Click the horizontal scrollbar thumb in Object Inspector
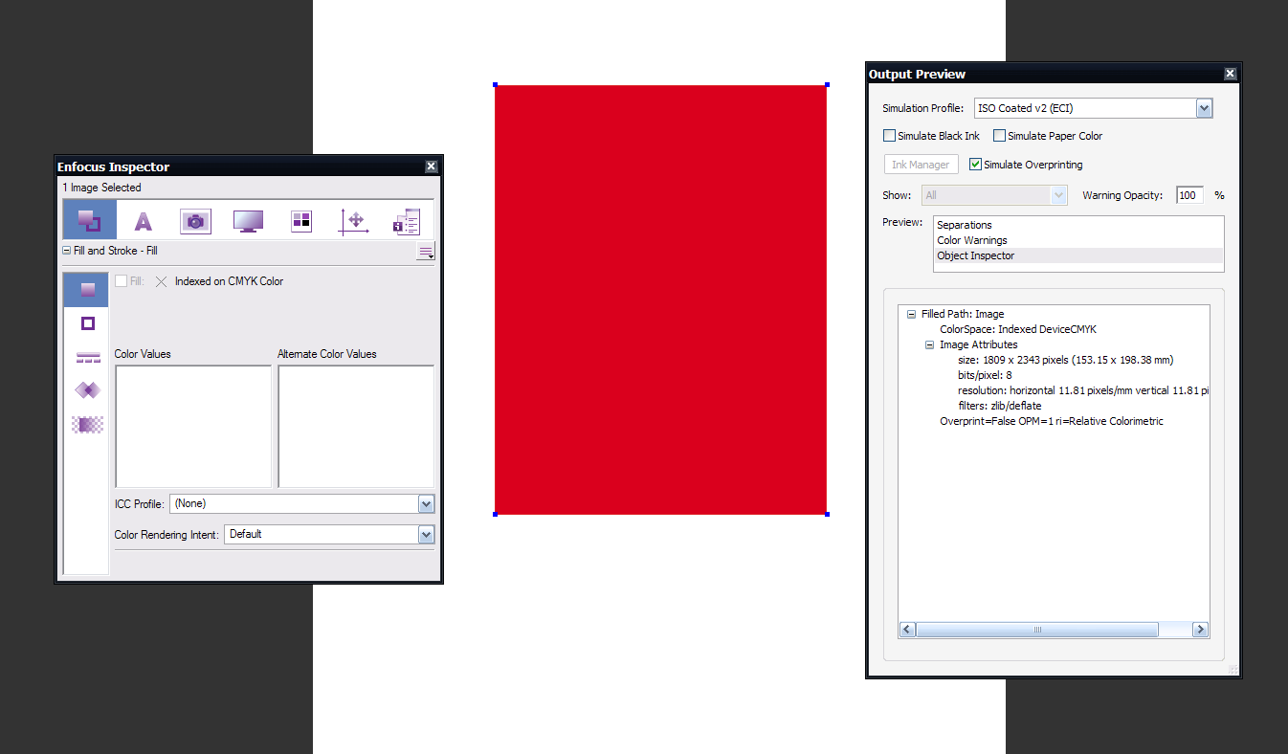The height and width of the screenshot is (754, 1288). click(1037, 630)
